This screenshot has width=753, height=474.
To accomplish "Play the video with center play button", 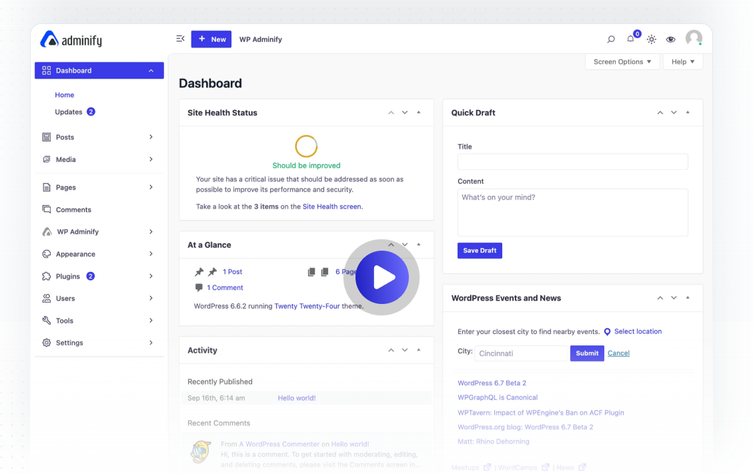I will (x=382, y=277).
